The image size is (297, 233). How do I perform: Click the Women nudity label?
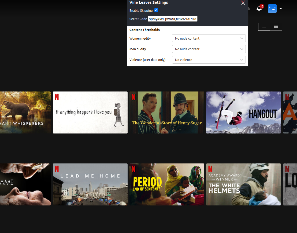point(140,38)
